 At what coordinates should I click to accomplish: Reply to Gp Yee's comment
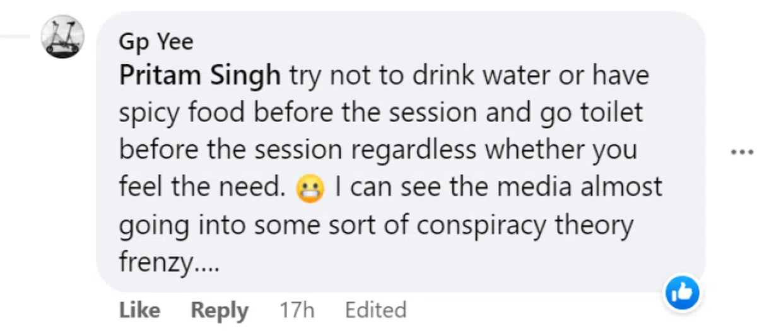coord(220,310)
